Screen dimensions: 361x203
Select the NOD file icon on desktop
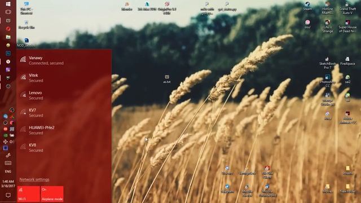pyautogui.click(x=27, y=43)
